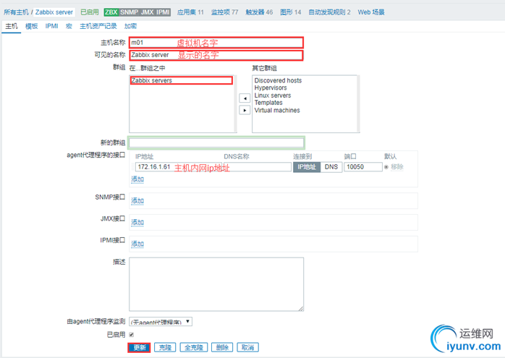505x358 pixels.
Task: Switch to the IPMI tab
Action: click(x=51, y=27)
